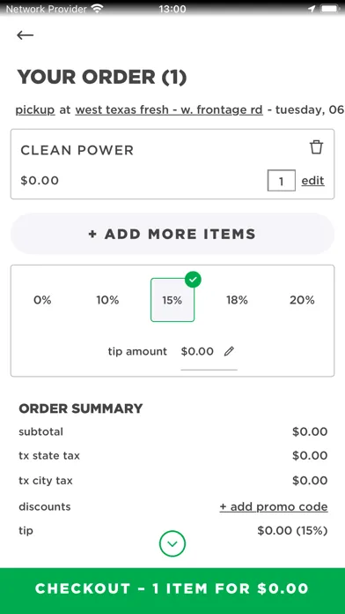The width and height of the screenshot is (345, 614).
Task: Tap the back arrow icon
Action: pyautogui.click(x=25, y=35)
